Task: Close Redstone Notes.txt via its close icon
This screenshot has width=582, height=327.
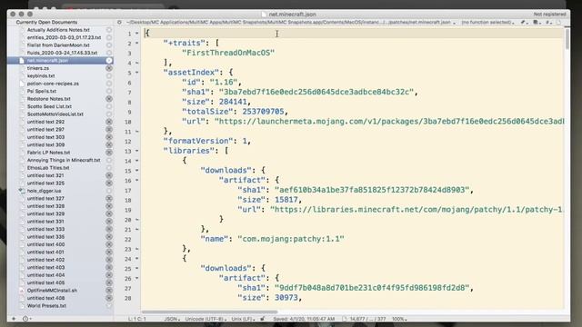Action: (x=109, y=99)
